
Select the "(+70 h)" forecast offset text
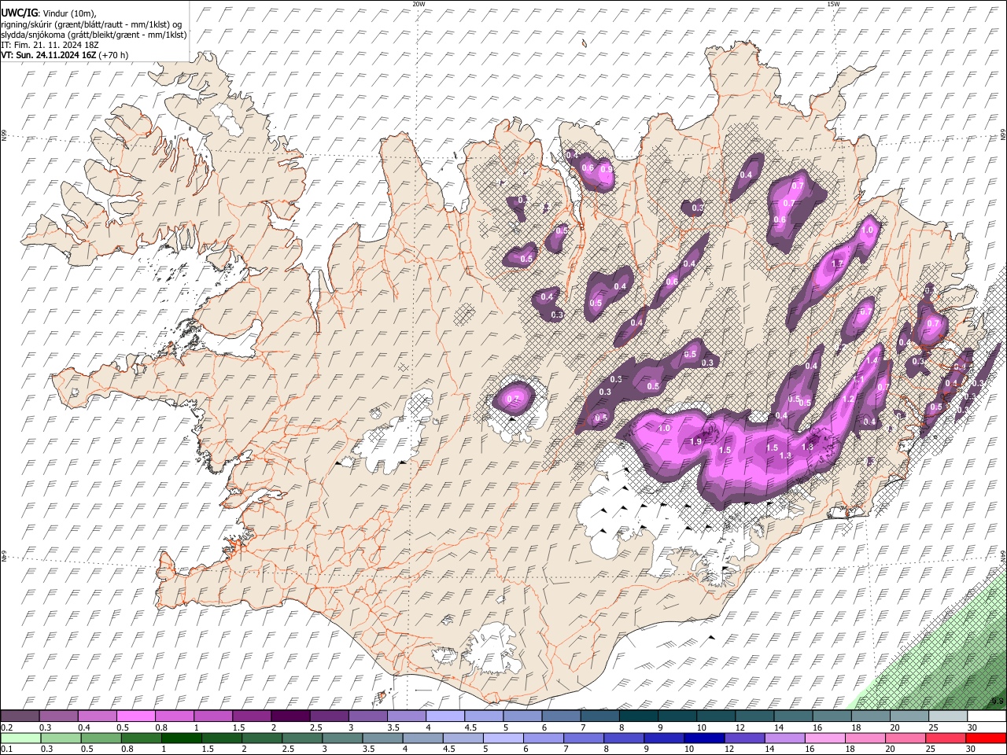(114, 55)
